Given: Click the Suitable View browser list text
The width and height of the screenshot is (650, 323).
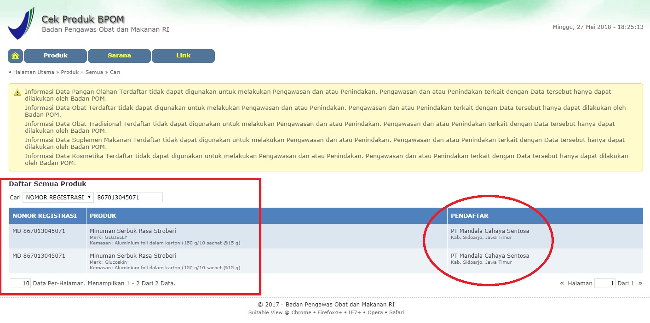Looking at the screenshot, I should point(326,312).
